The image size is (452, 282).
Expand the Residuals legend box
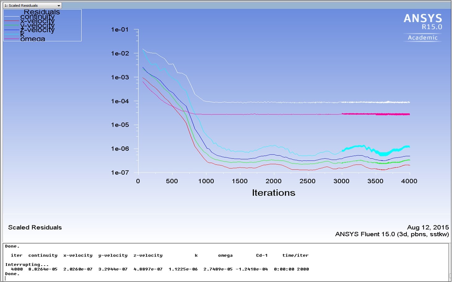42,12
